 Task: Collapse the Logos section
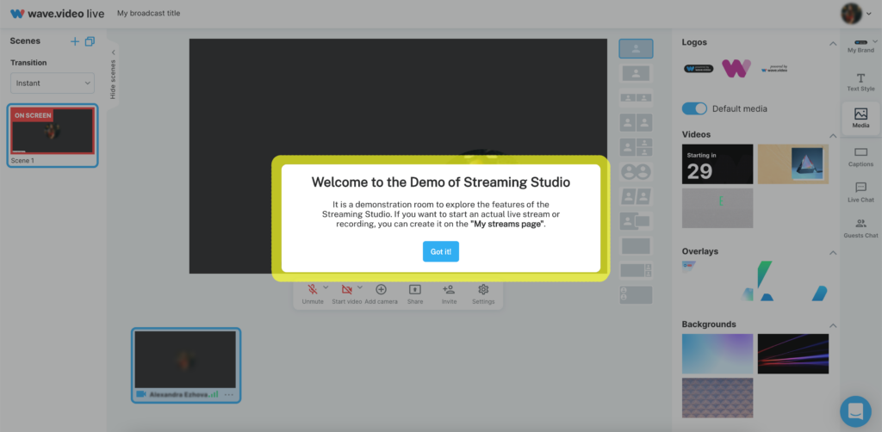(833, 43)
